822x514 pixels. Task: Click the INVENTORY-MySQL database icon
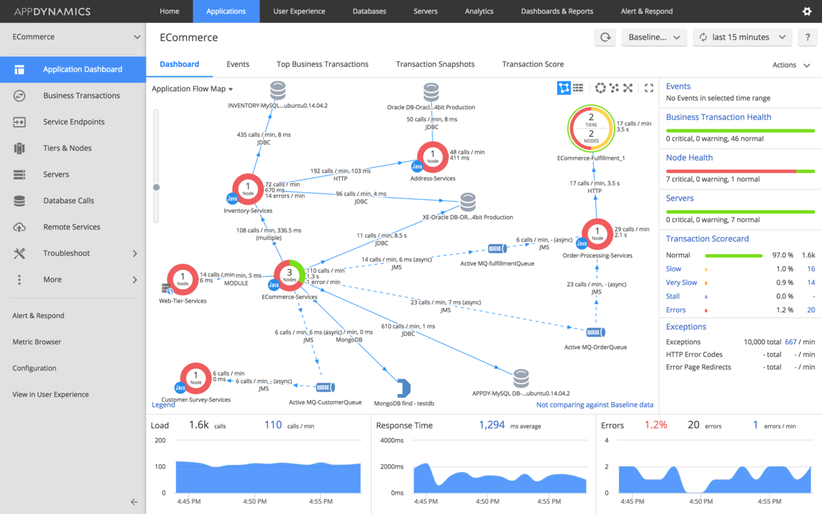pyautogui.click(x=278, y=90)
